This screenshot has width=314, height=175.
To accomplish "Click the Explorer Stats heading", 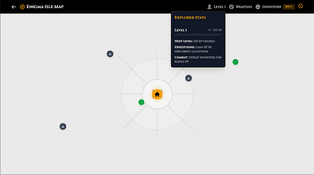I will [x=190, y=17].
